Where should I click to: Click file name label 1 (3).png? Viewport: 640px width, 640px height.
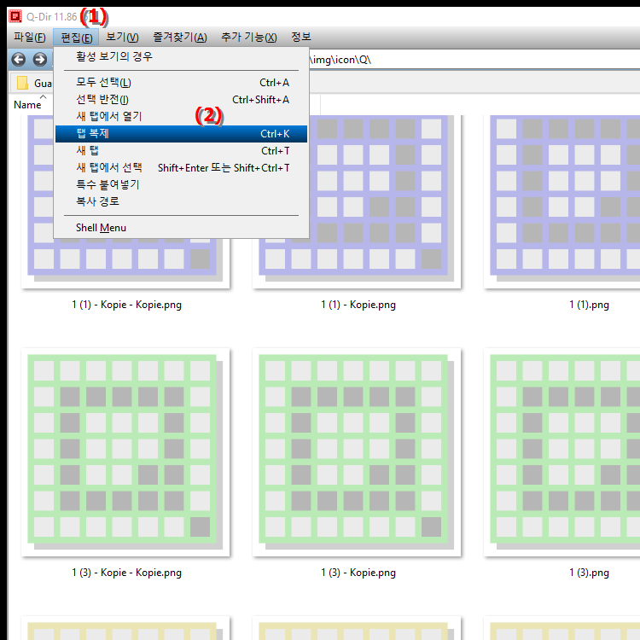tap(589, 573)
